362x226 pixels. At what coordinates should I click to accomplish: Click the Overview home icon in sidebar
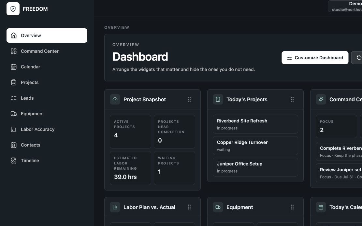[x=14, y=35]
